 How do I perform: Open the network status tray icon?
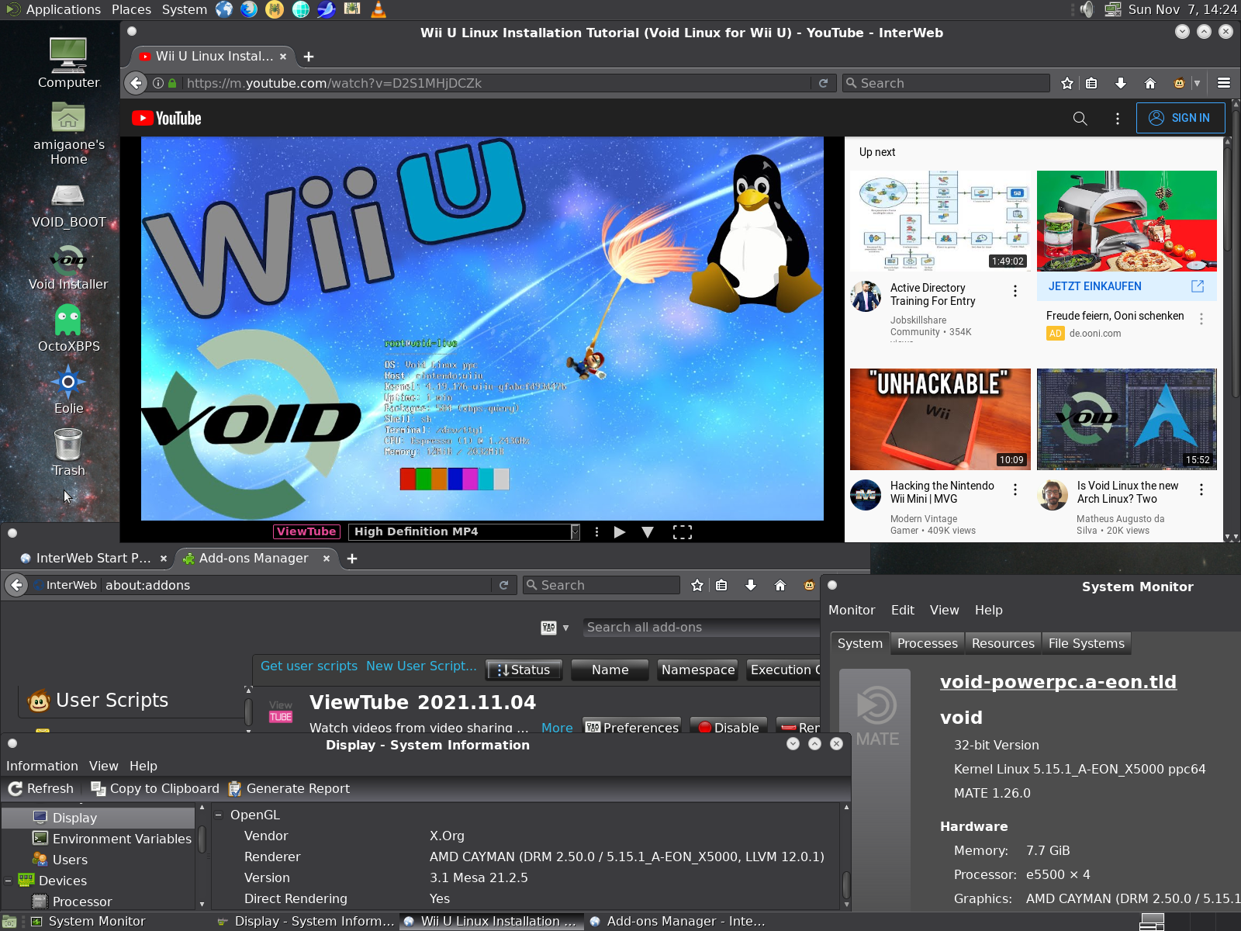1113,9
